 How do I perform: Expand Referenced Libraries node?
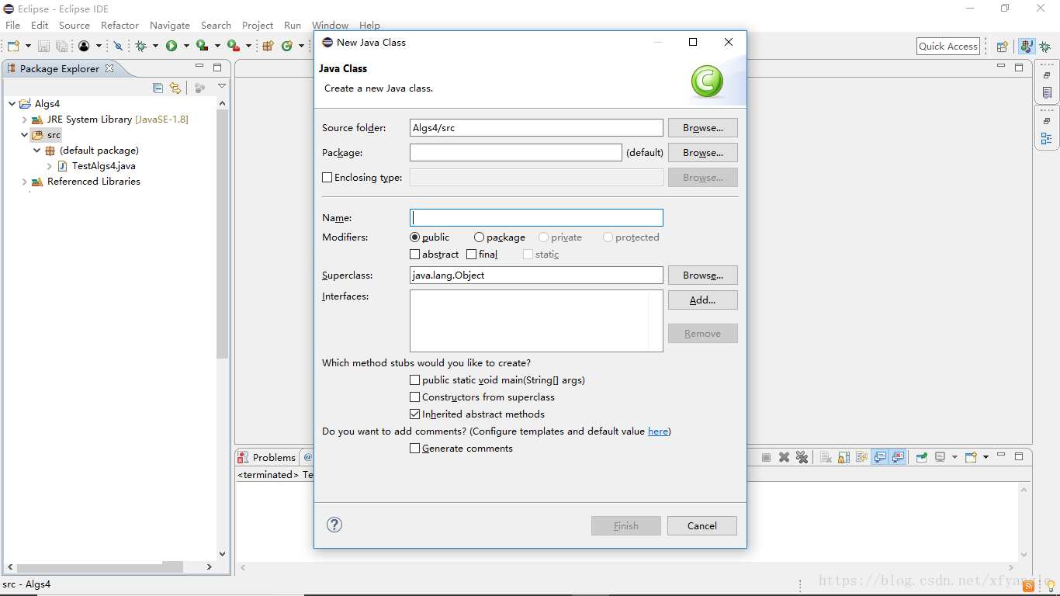[x=25, y=182]
